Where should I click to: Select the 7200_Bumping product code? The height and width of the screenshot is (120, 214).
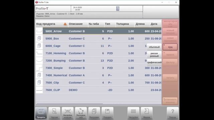point(56,61)
